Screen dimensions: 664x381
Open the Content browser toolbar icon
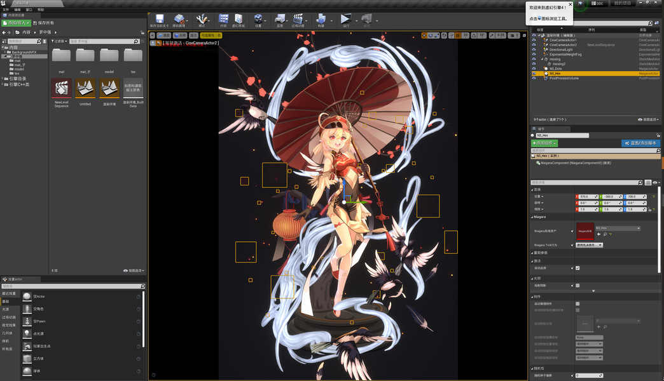(x=224, y=18)
